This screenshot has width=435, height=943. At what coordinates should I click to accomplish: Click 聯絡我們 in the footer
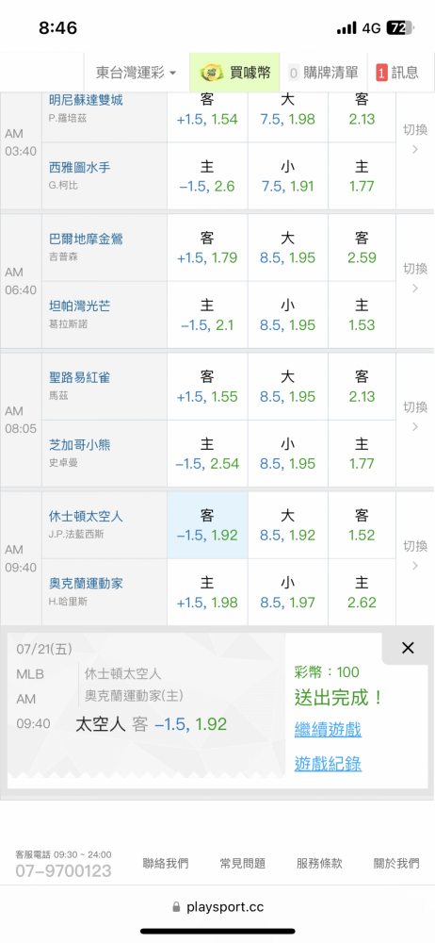tap(165, 864)
